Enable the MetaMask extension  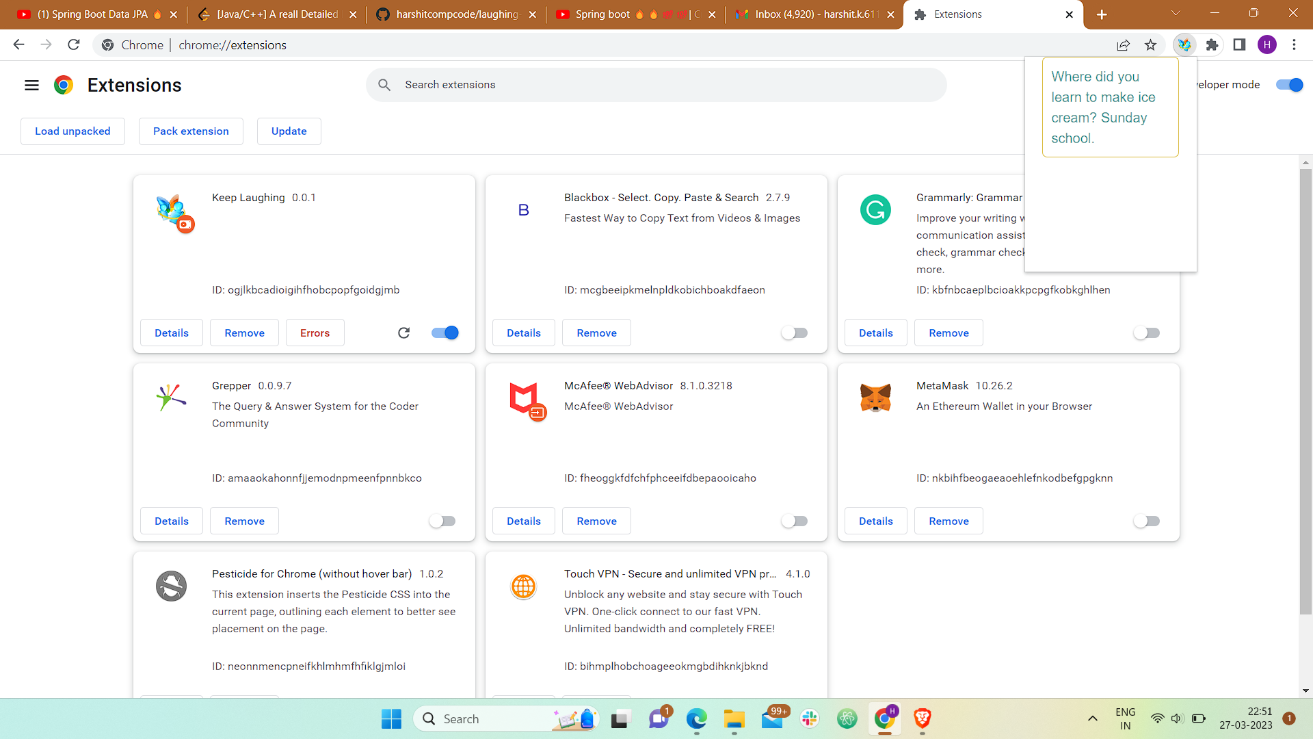coord(1146,521)
